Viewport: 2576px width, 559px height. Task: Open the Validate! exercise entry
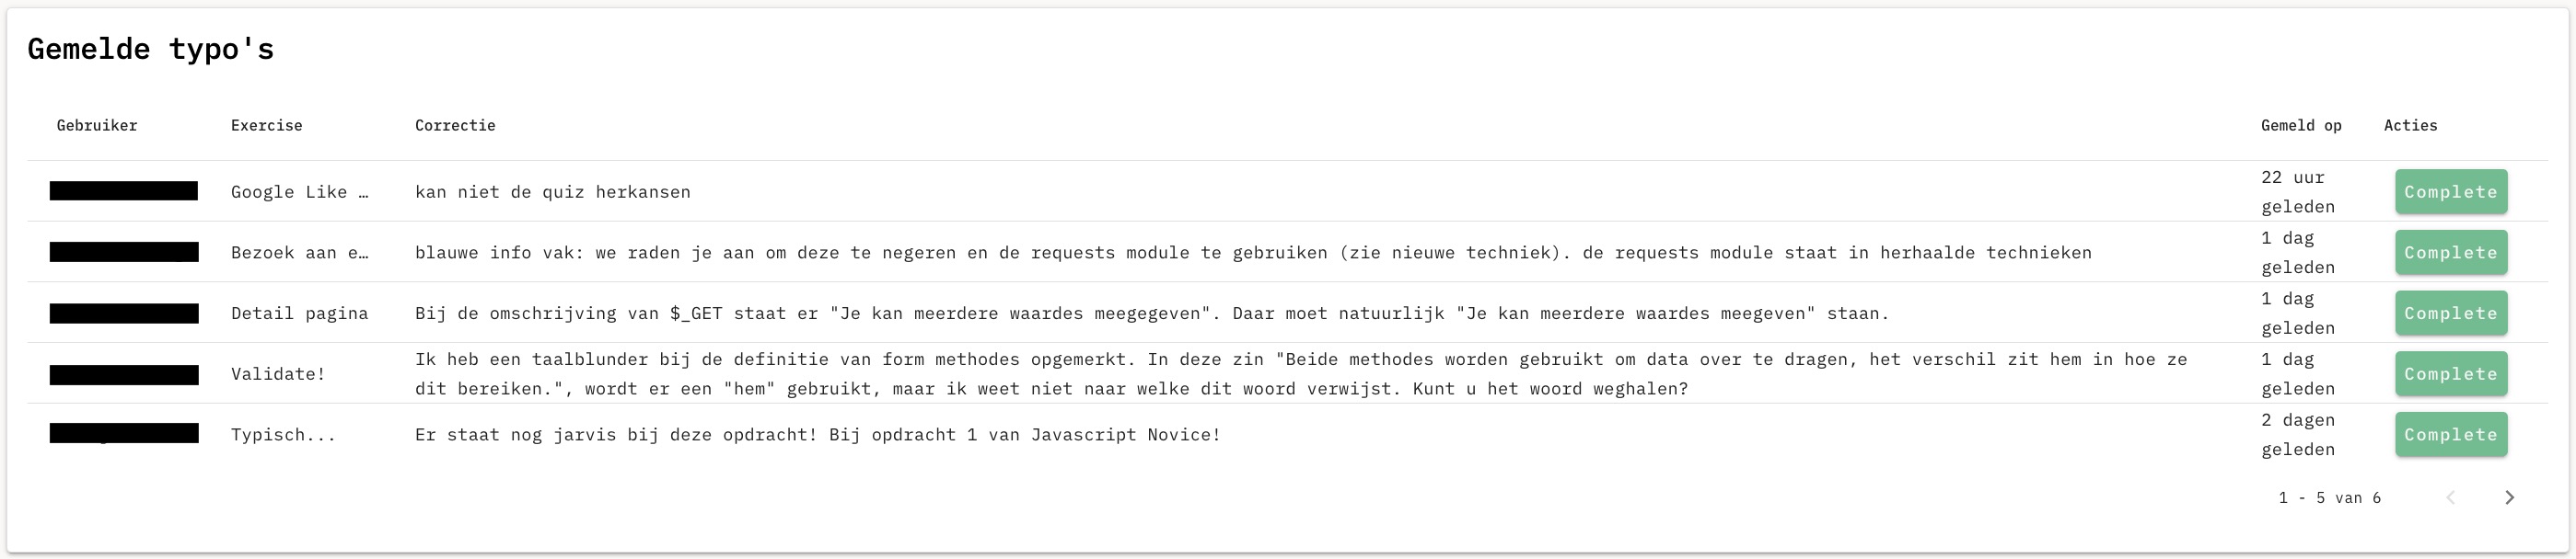[278, 374]
